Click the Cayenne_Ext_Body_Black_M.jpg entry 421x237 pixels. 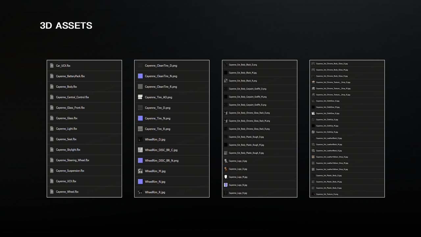(243, 73)
